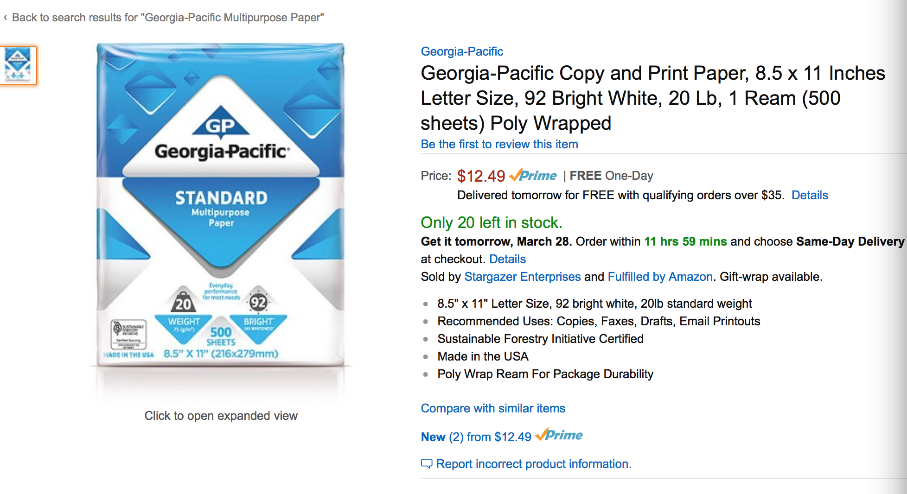
Task: Click the $12.49 price text
Action: [481, 176]
